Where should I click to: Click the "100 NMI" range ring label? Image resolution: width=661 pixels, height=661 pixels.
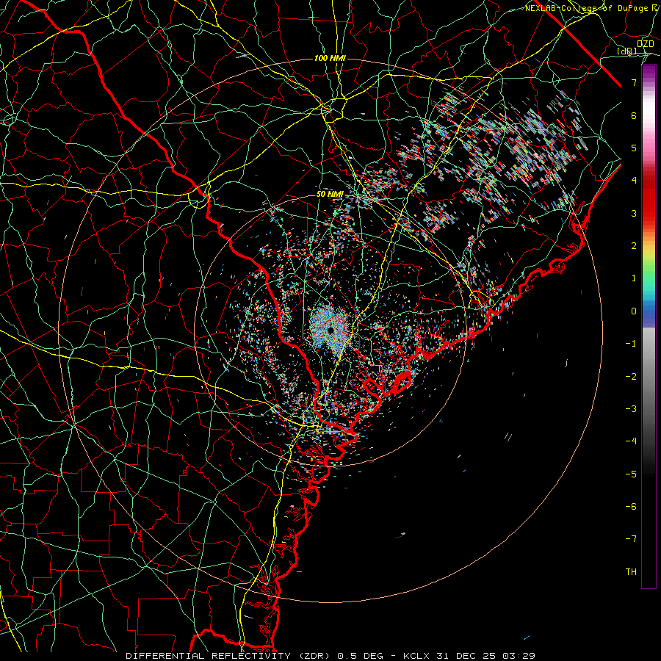330,58
